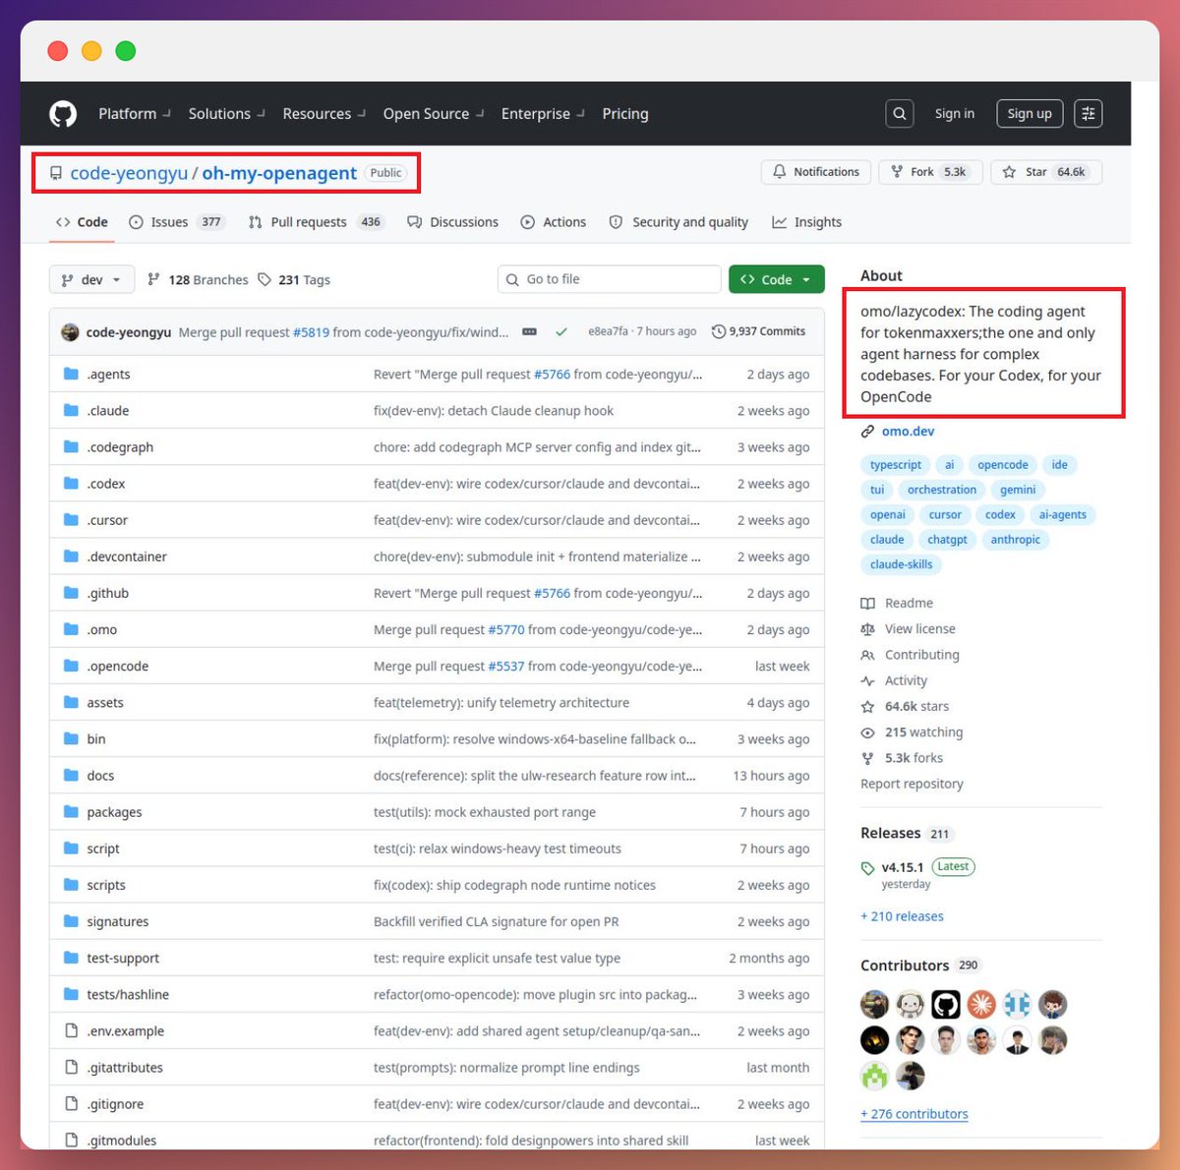Viewport: 1180px width, 1170px height.
Task: Filter by the claude-skills topic tag
Action: [901, 564]
